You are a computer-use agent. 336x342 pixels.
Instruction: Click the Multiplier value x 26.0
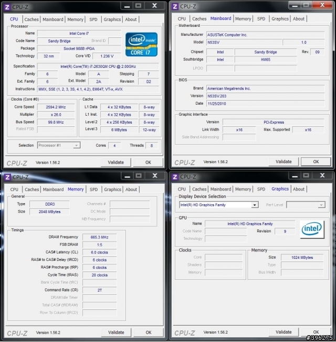[x=56, y=115]
